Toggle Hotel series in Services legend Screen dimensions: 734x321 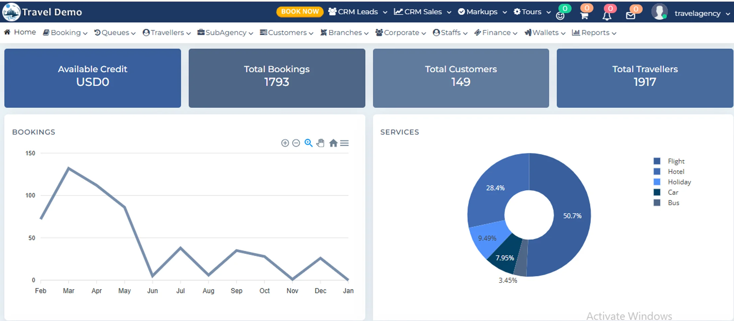(x=676, y=172)
